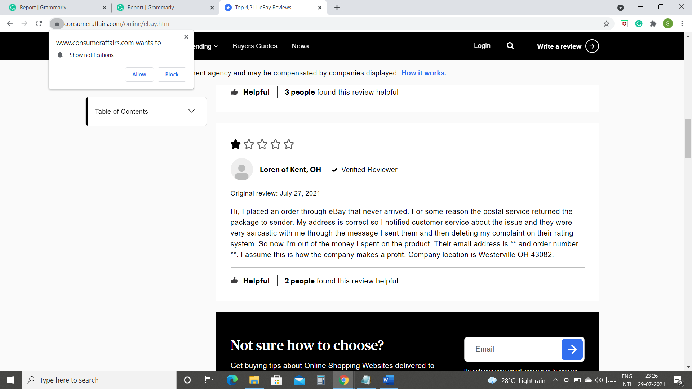
Task: Open News in the navigation bar
Action: [x=300, y=46]
